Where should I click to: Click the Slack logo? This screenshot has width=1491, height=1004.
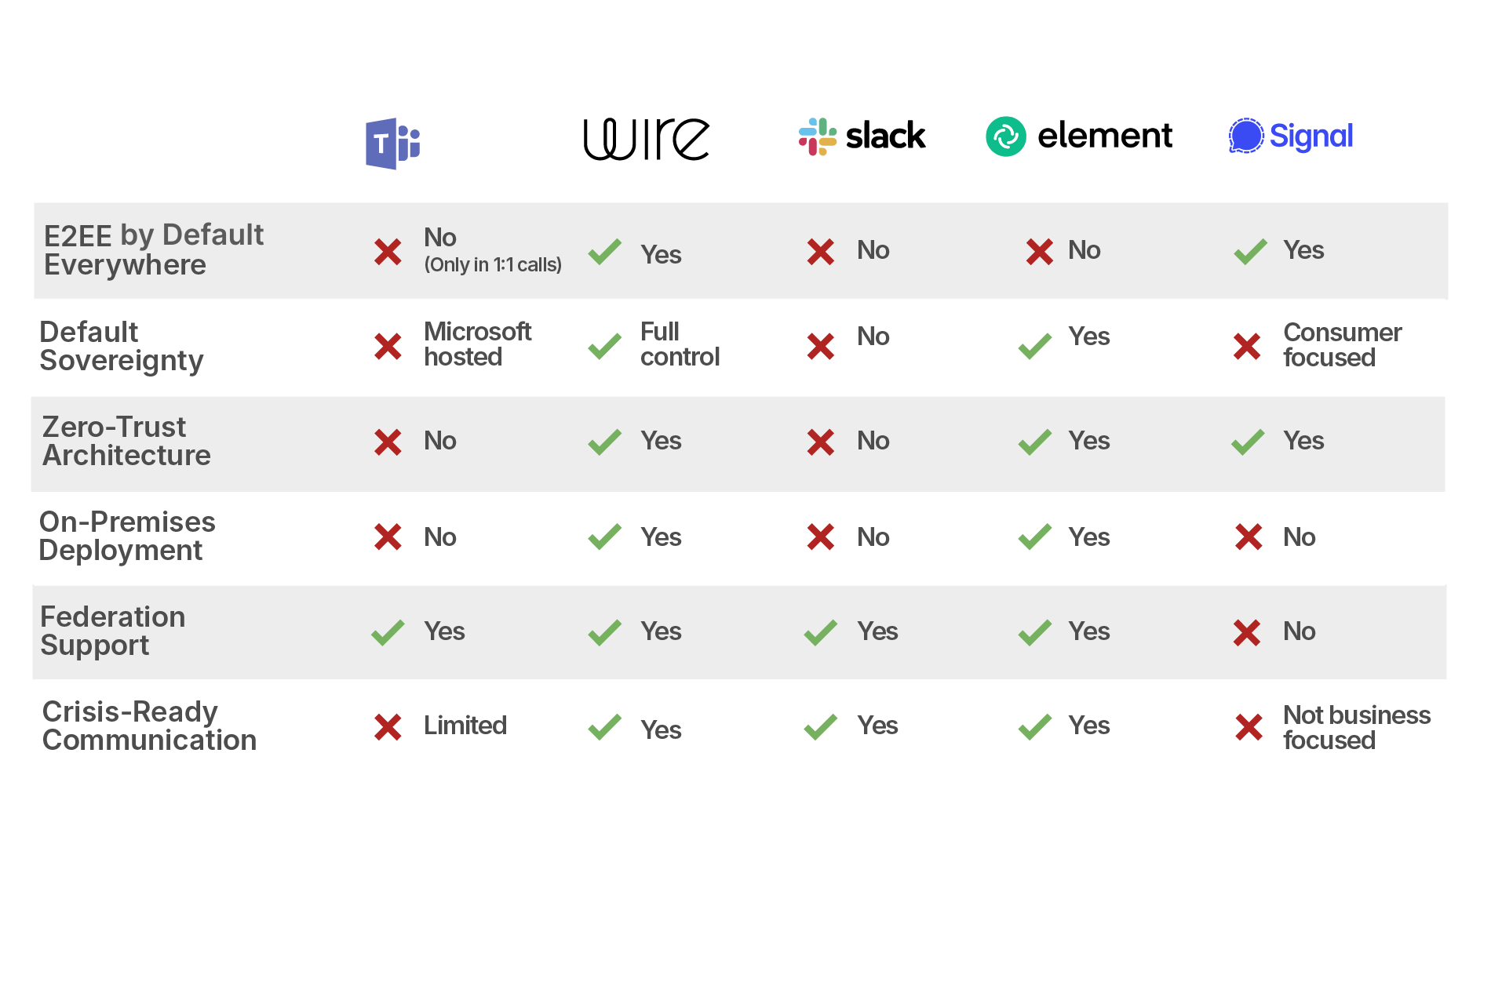pyautogui.click(x=862, y=136)
